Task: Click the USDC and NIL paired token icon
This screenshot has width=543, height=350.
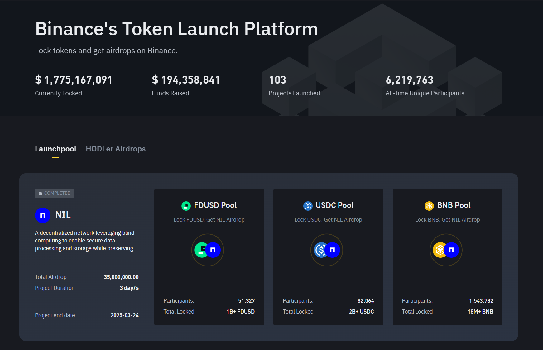Action: click(x=327, y=250)
